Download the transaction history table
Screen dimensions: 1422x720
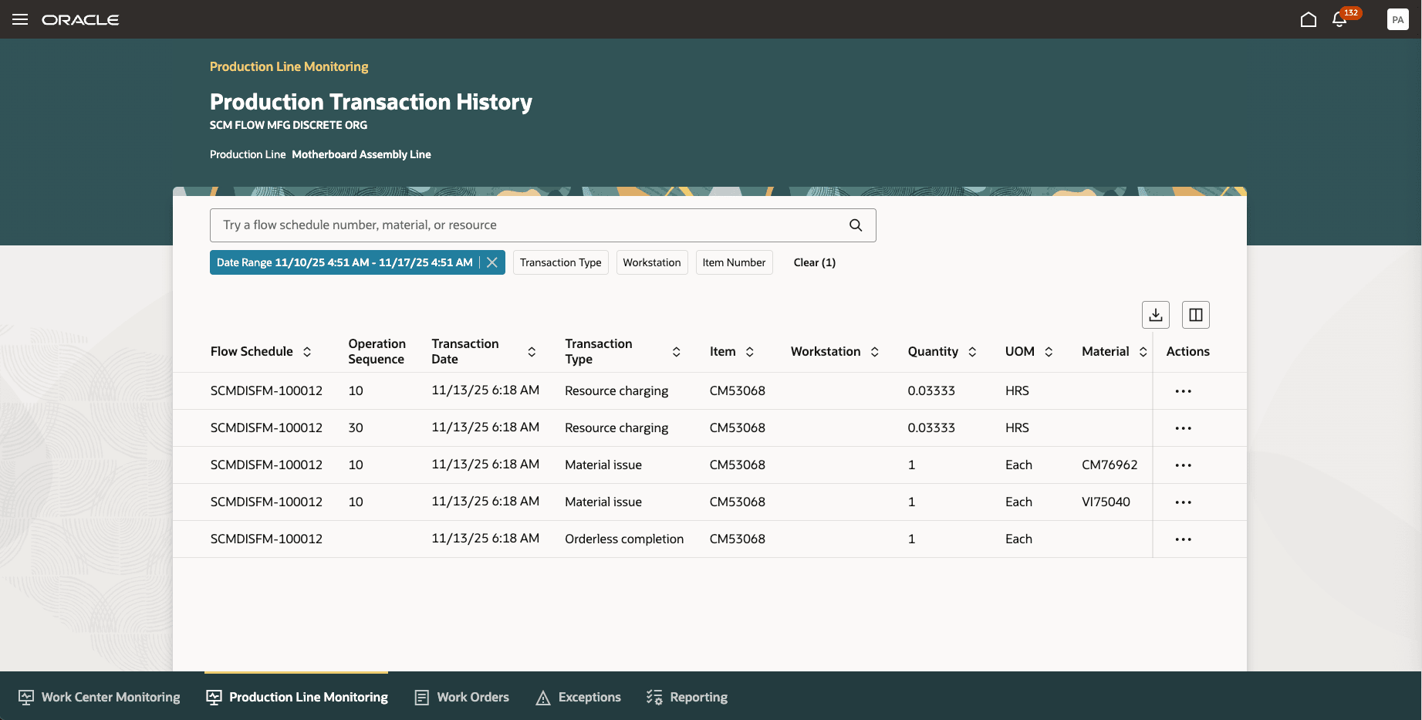(1155, 314)
